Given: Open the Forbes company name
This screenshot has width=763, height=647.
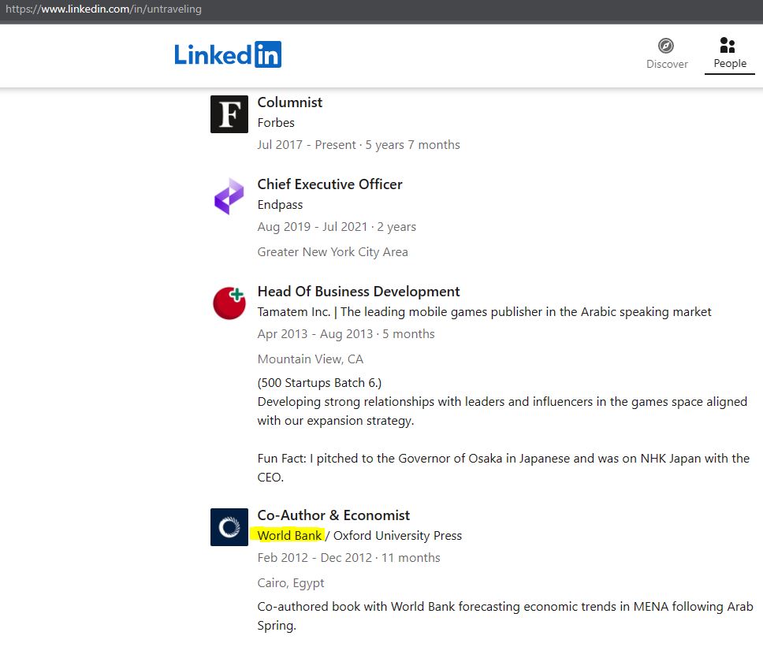Looking at the screenshot, I should pos(276,123).
